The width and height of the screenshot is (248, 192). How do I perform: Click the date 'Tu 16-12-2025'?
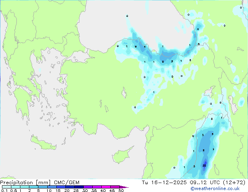click(x=164, y=183)
